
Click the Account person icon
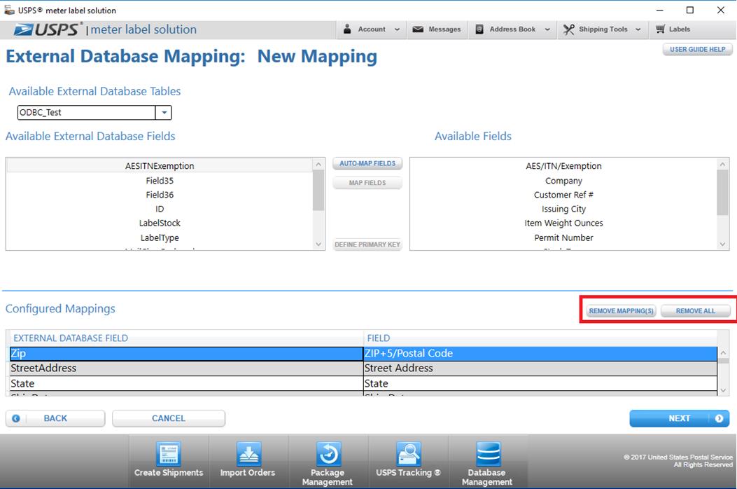click(347, 29)
